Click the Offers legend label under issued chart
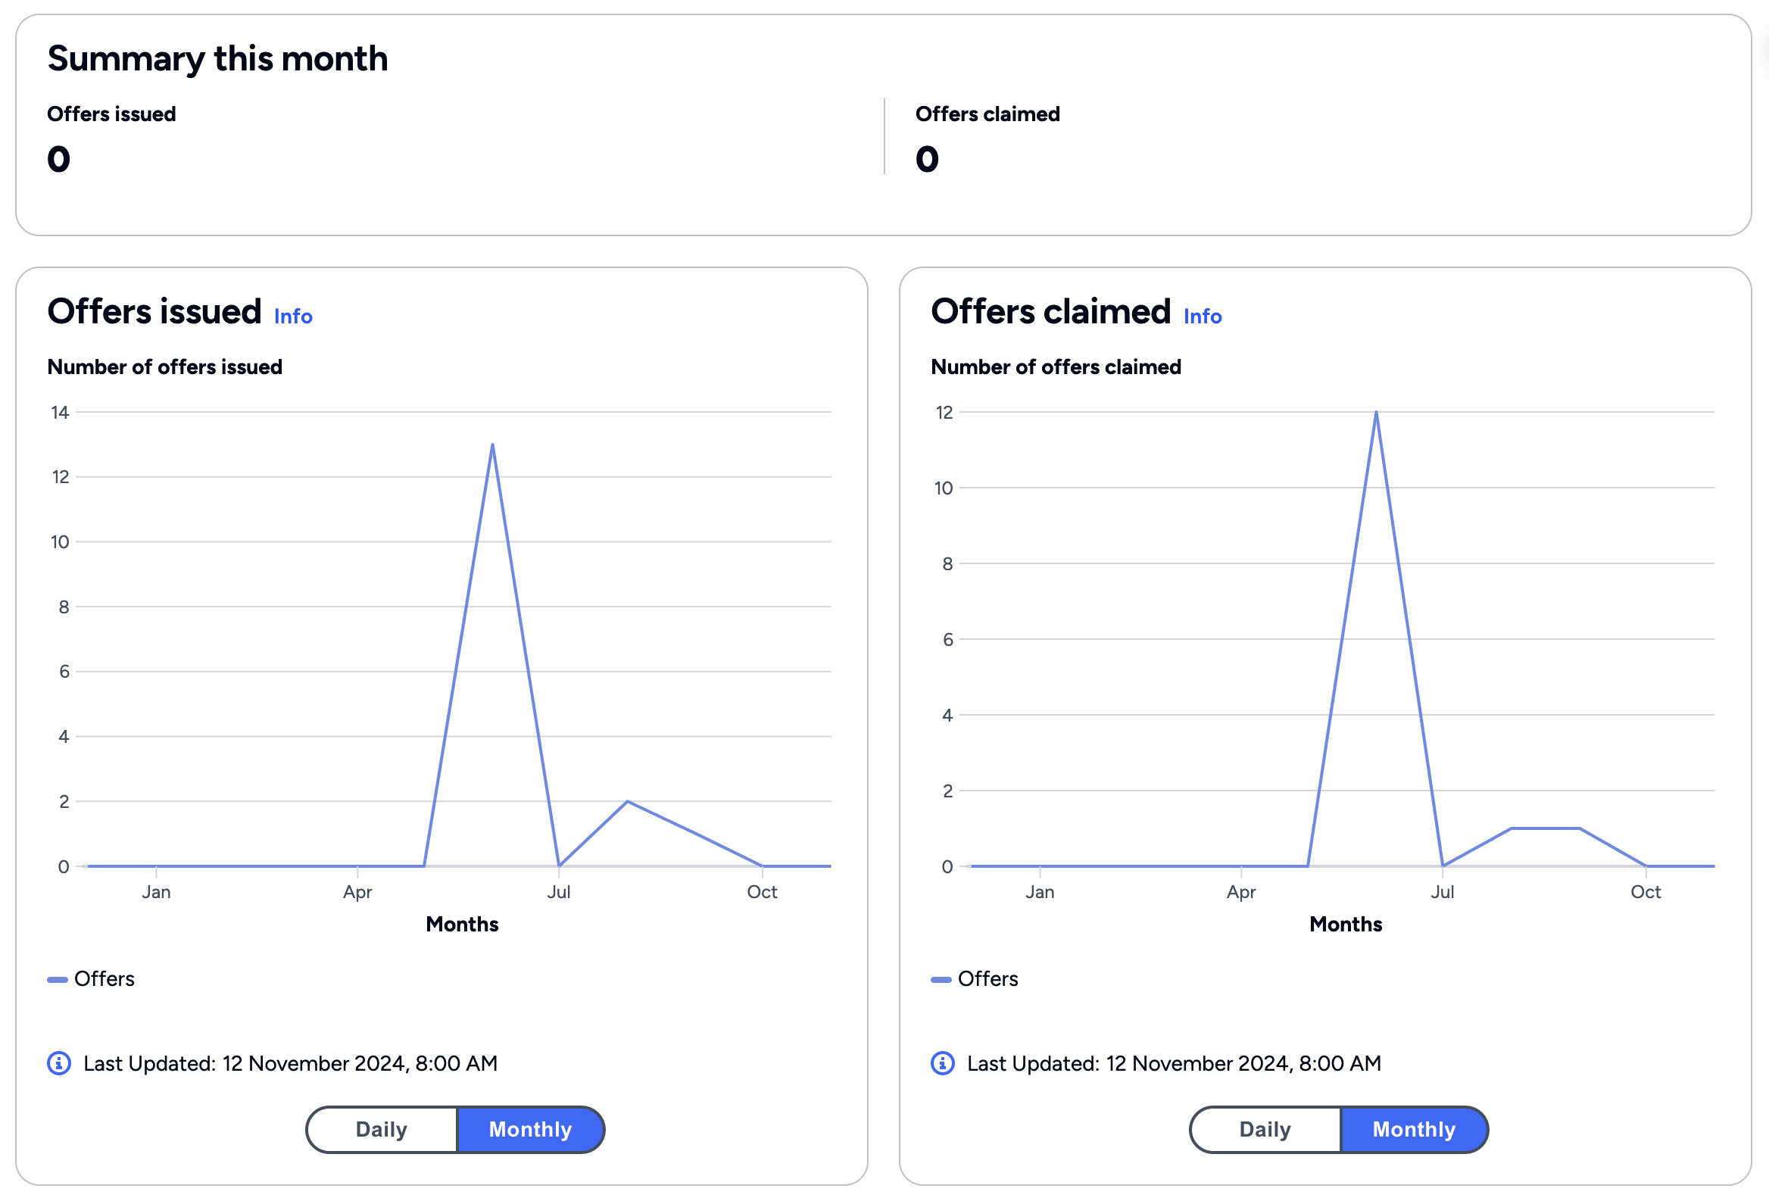The image size is (1769, 1204). pos(105,979)
